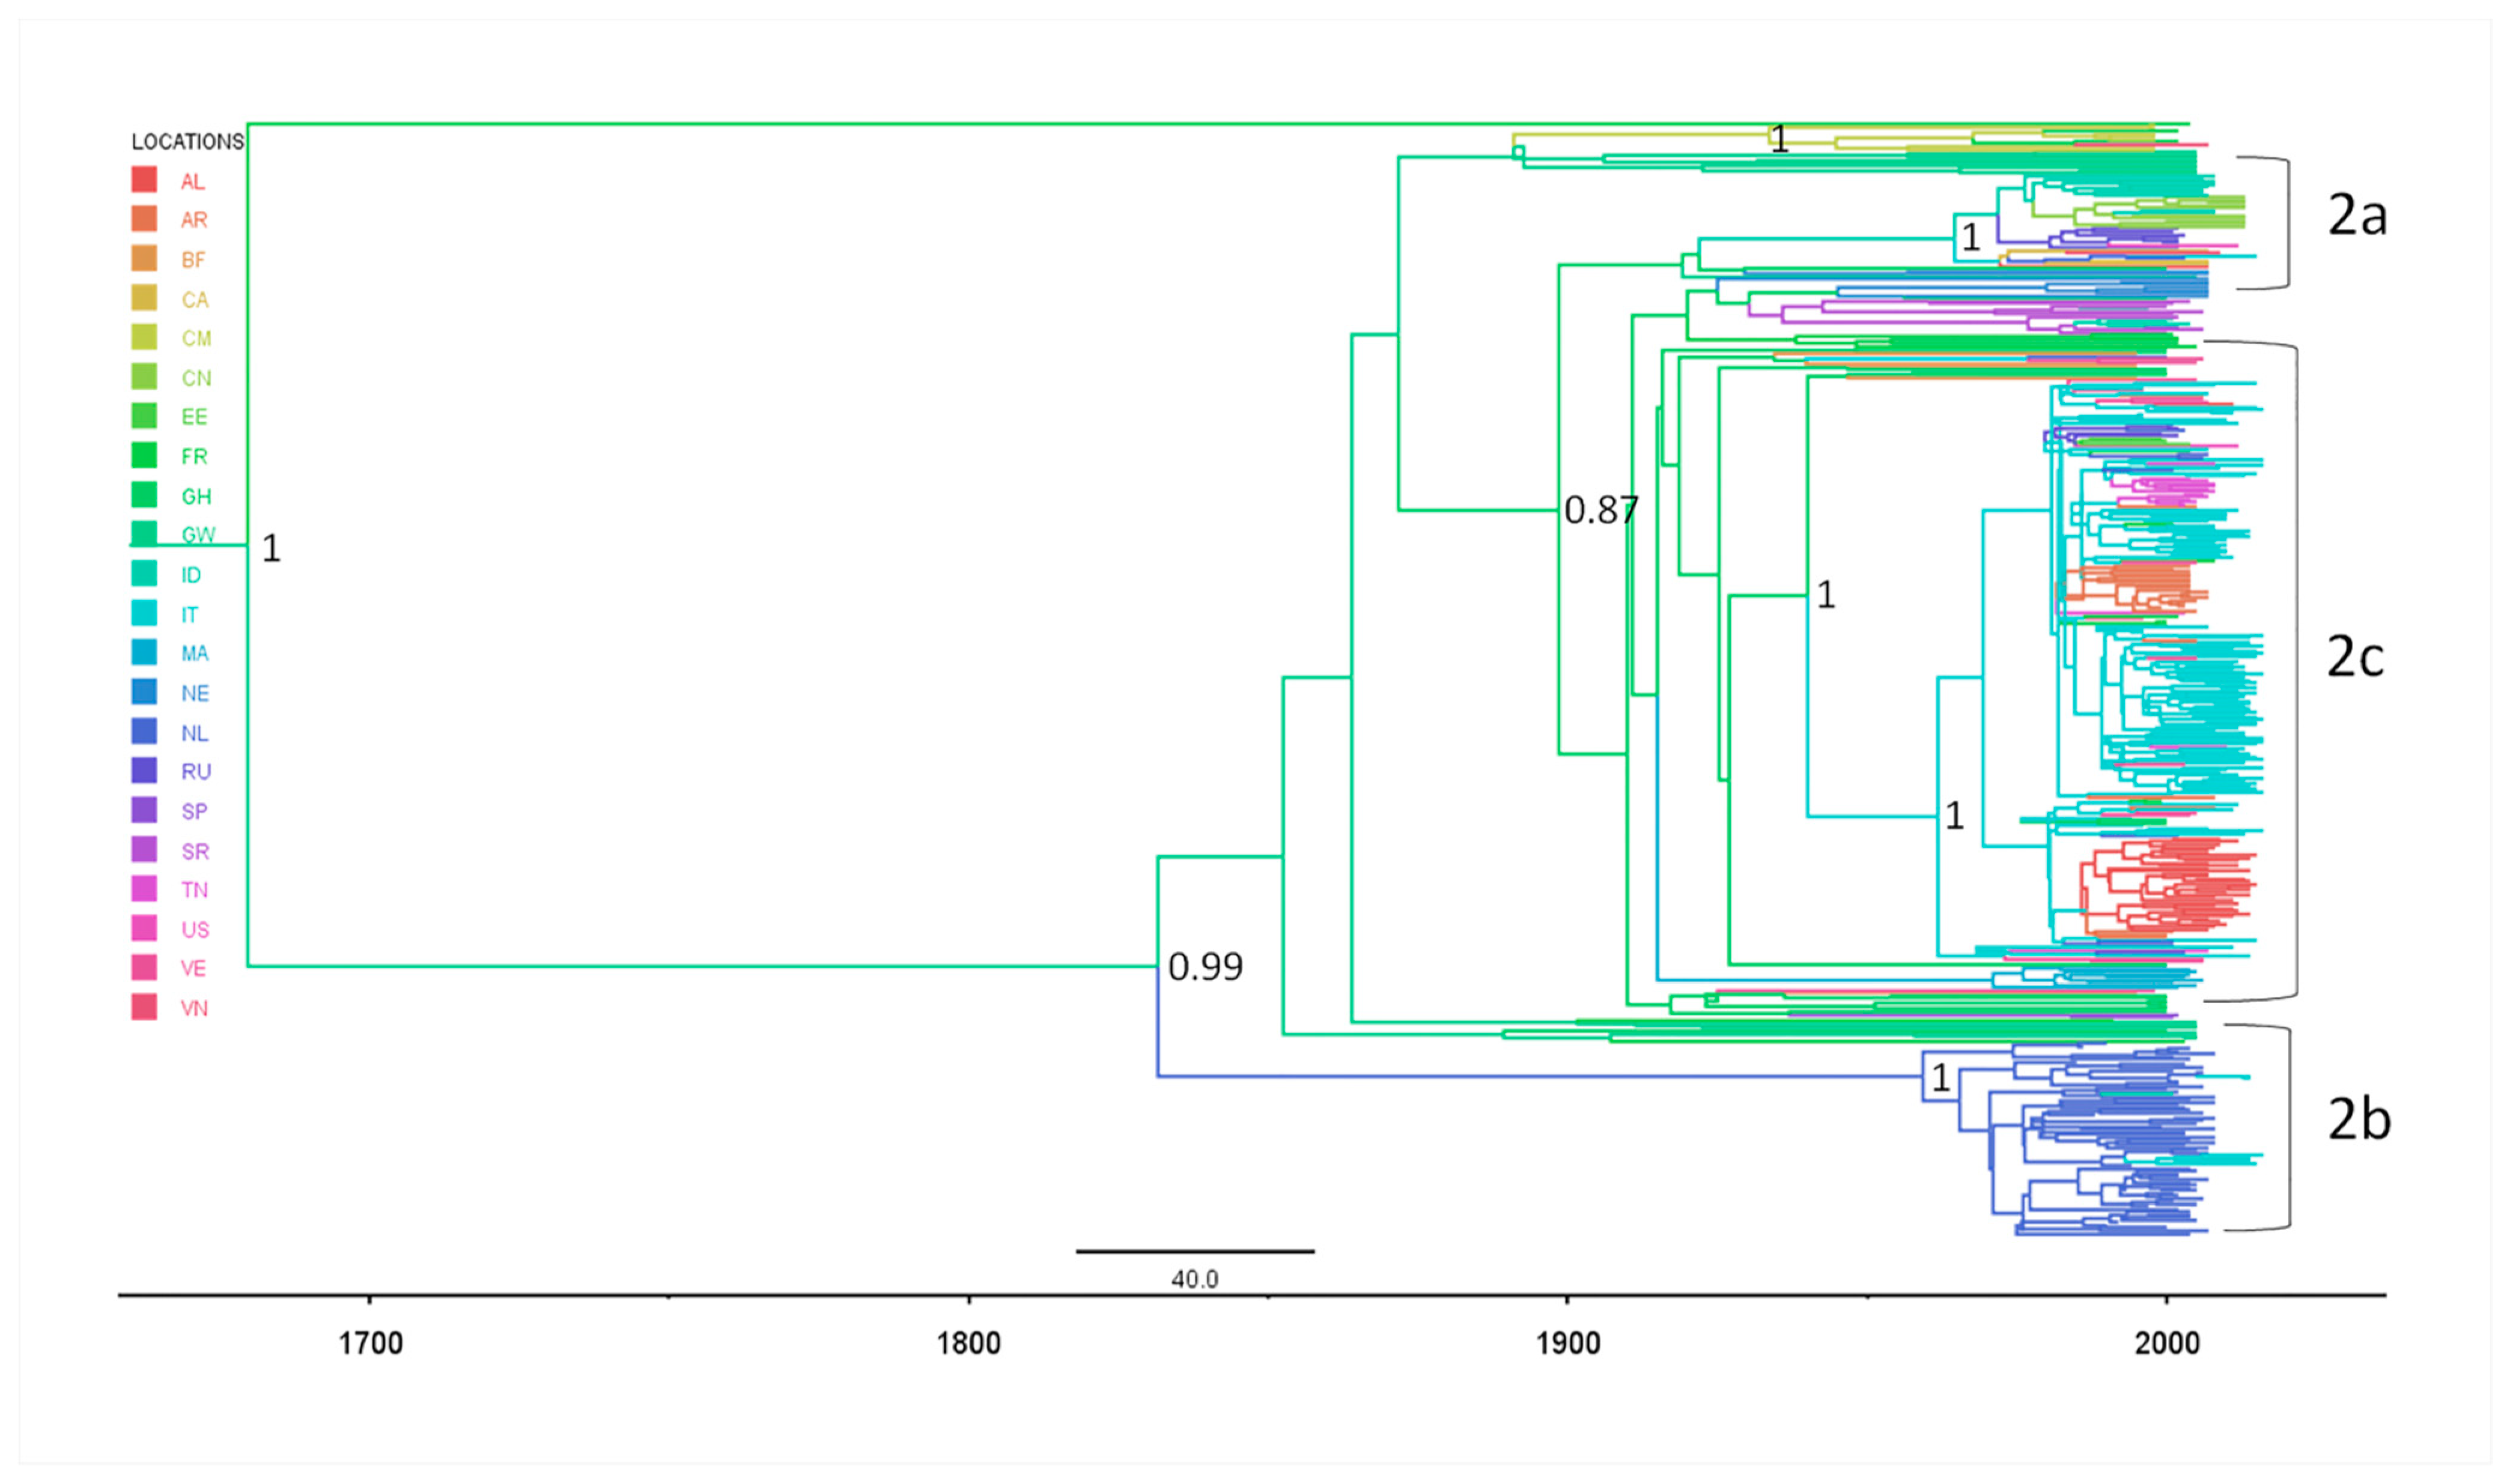Click the 1700 axis tick label

[x=370, y=1343]
